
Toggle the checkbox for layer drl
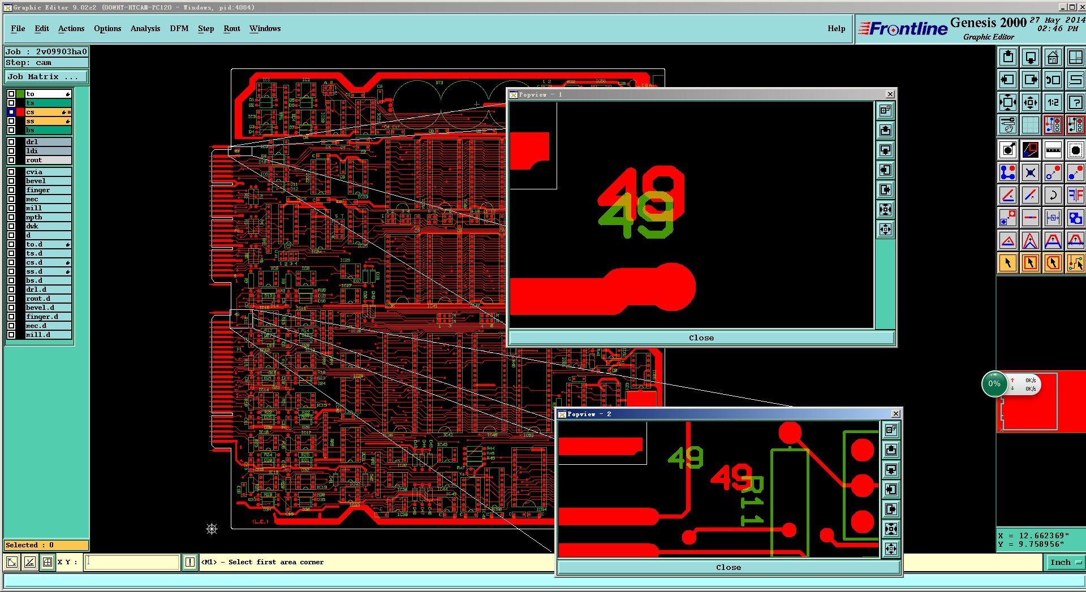point(11,142)
